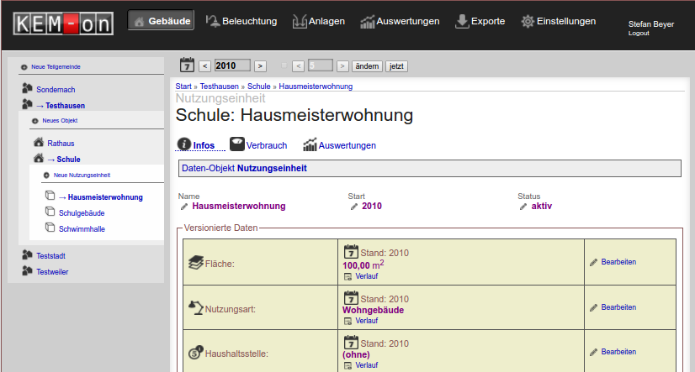
Task: Click the Logout link
Action: tap(639, 34)
